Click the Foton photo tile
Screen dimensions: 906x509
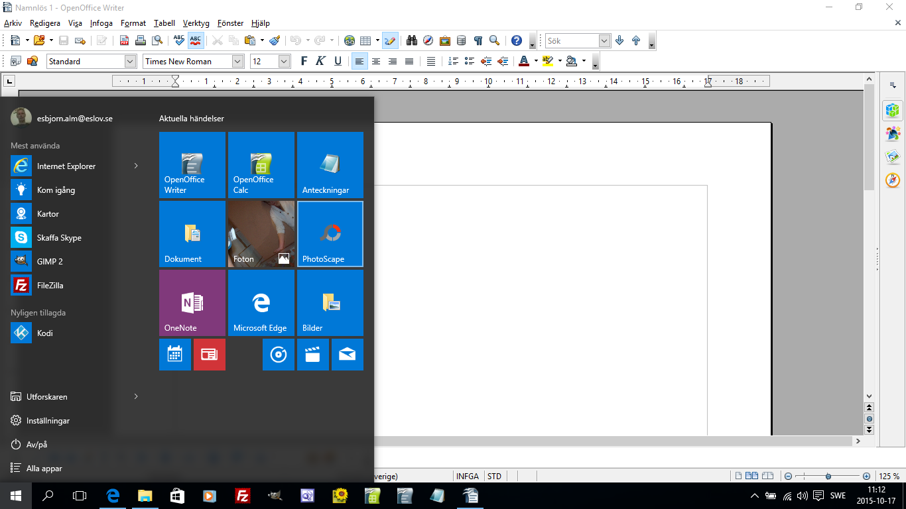(261, 234)
